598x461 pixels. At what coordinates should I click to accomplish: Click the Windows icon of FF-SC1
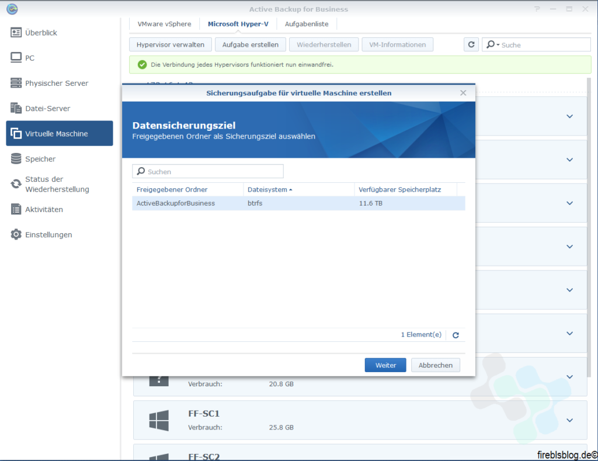[159, 420]
